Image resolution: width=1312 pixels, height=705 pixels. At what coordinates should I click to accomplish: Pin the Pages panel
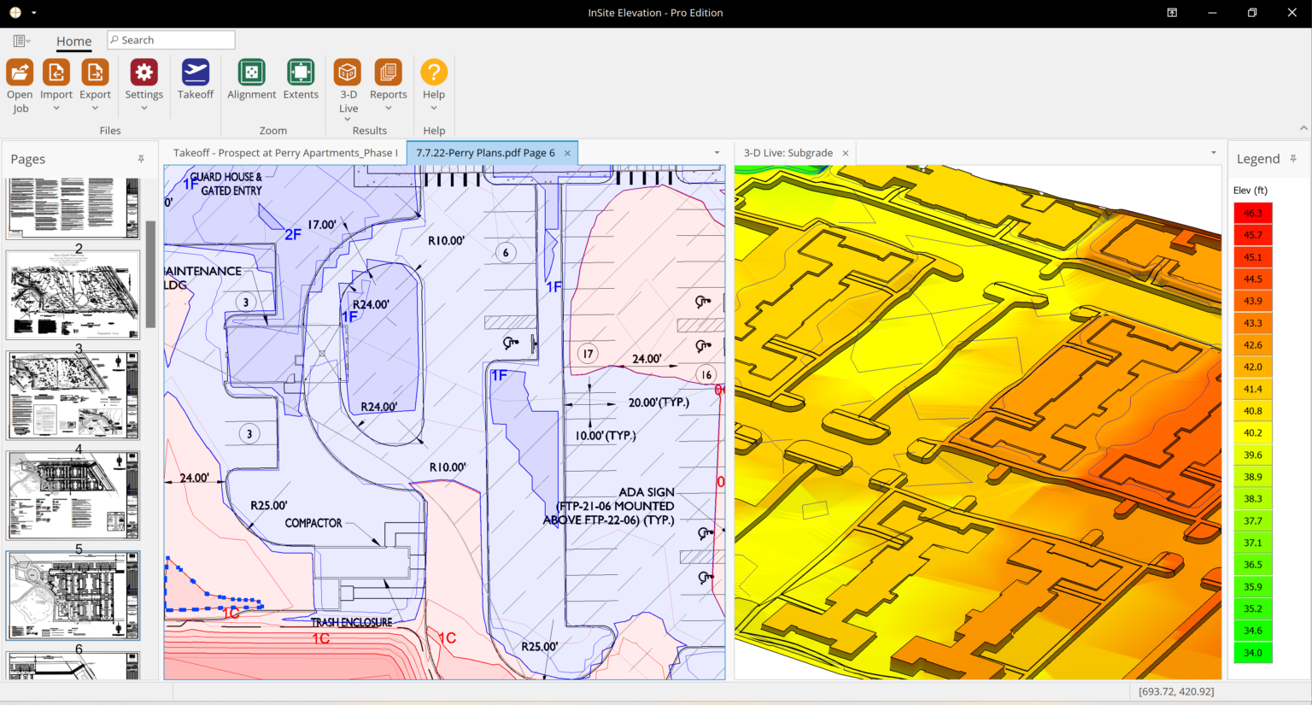coord(141,159)
